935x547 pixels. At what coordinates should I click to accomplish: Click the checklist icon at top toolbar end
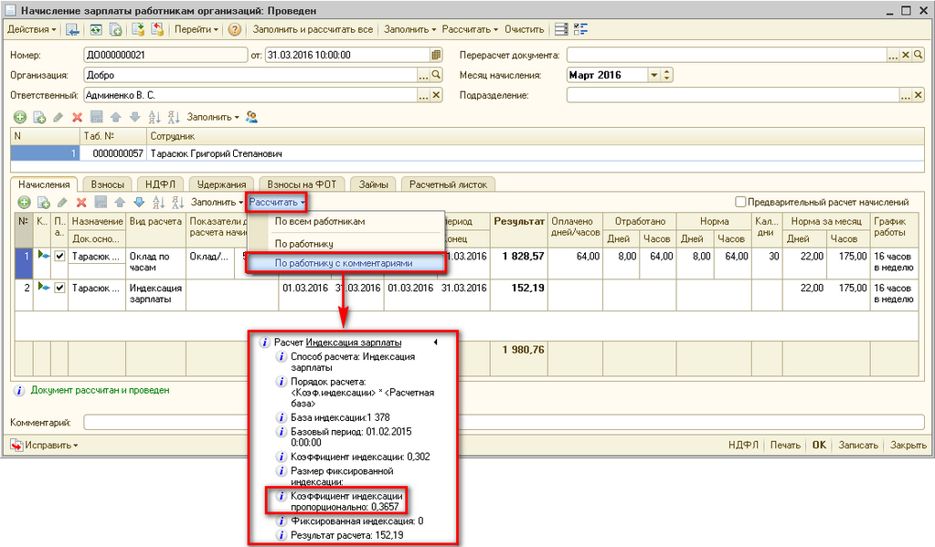(x=580, y=29)
